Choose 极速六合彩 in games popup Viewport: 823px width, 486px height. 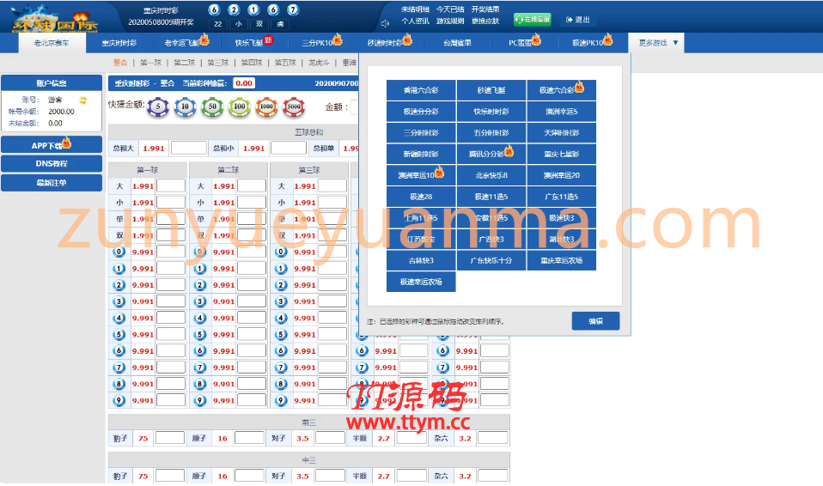[x=562, y=90]
